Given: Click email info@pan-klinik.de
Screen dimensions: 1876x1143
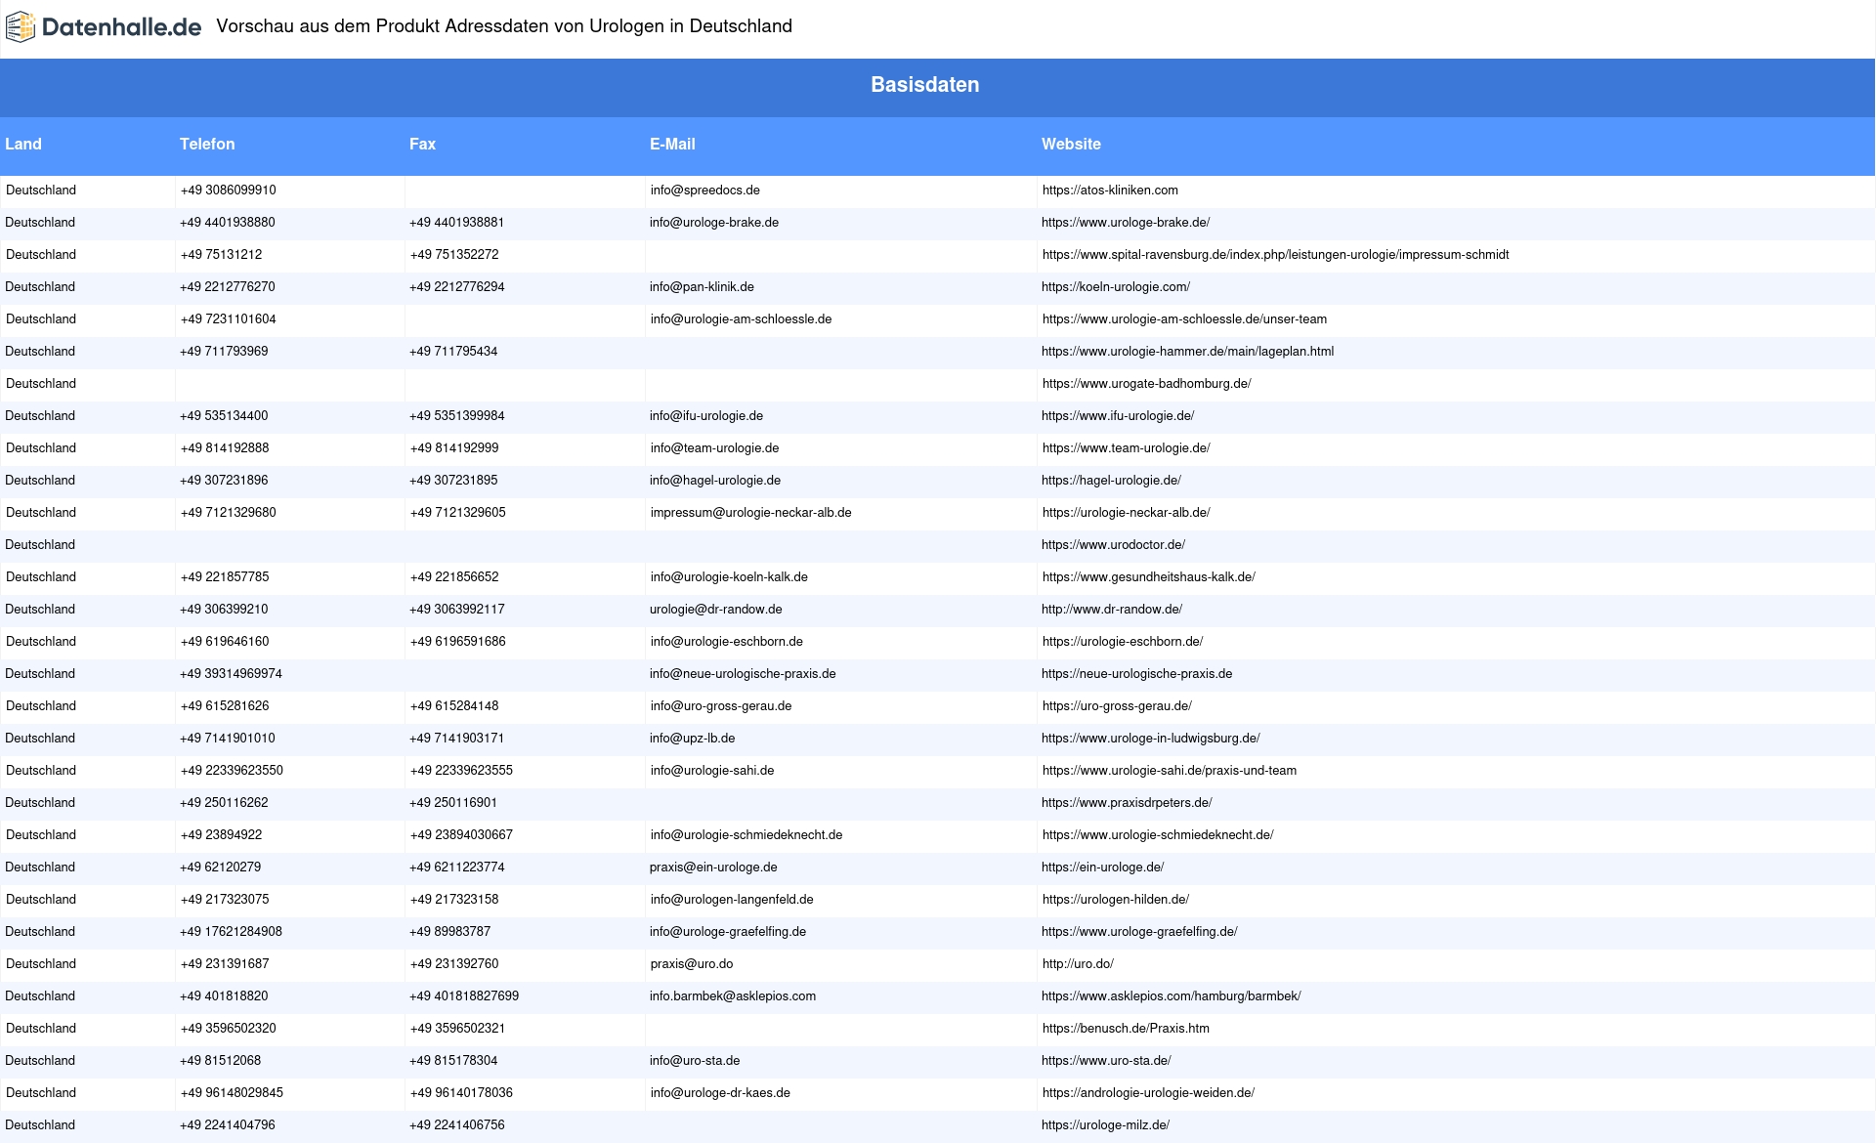Looking at the screenshot, I should (x=702, y=287).
